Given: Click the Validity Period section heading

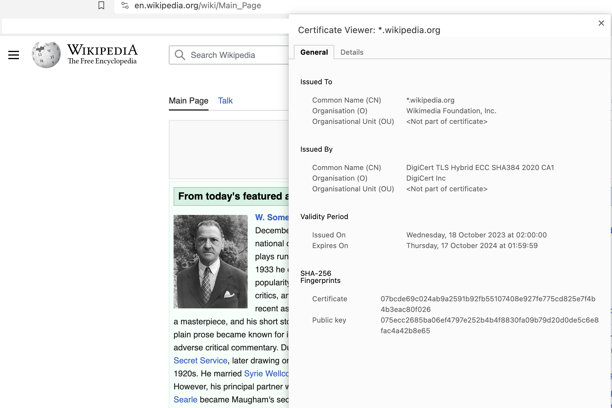Looking at the screenshot, I should tap(324, 217).
